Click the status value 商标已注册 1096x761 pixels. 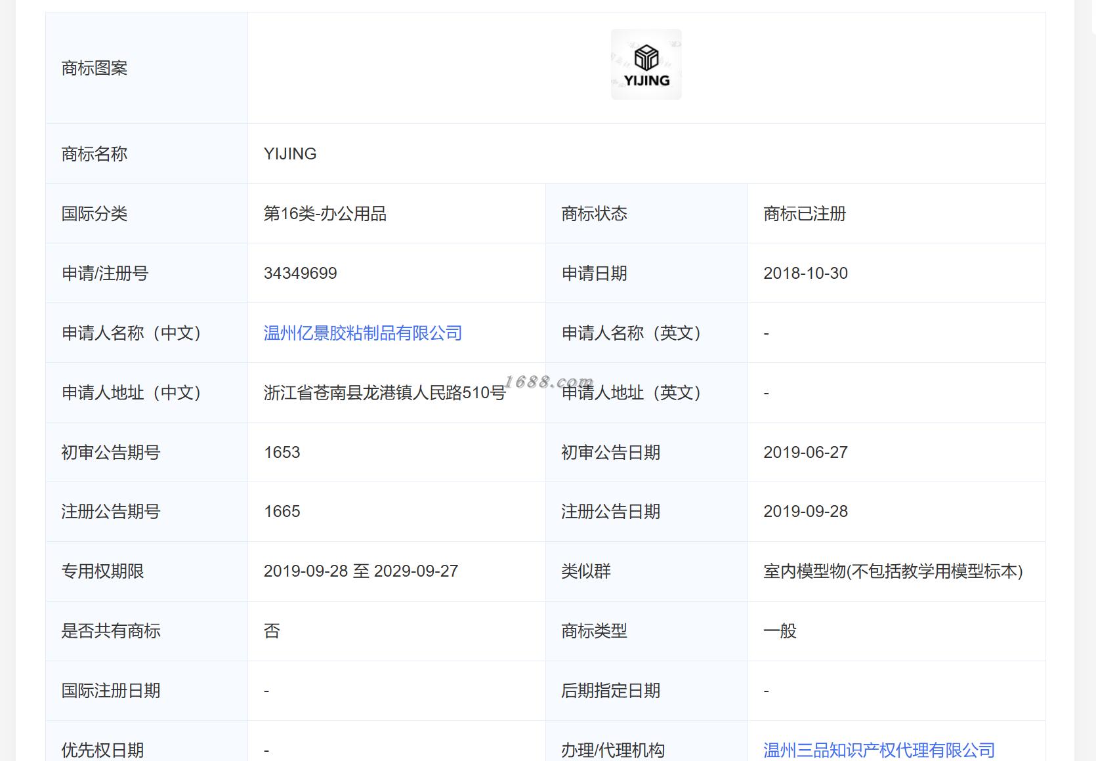[805, 214]
